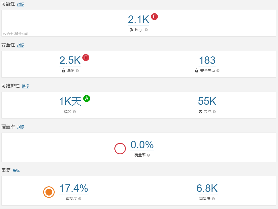Image resolution: width=278 pixels, height=209 pixels.
Task: Open the 17.4% duplication value
Action: (x=74, y=188)
